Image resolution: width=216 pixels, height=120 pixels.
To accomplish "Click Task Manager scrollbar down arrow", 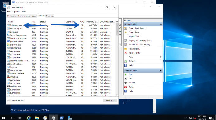I will (x=117, y=95).
